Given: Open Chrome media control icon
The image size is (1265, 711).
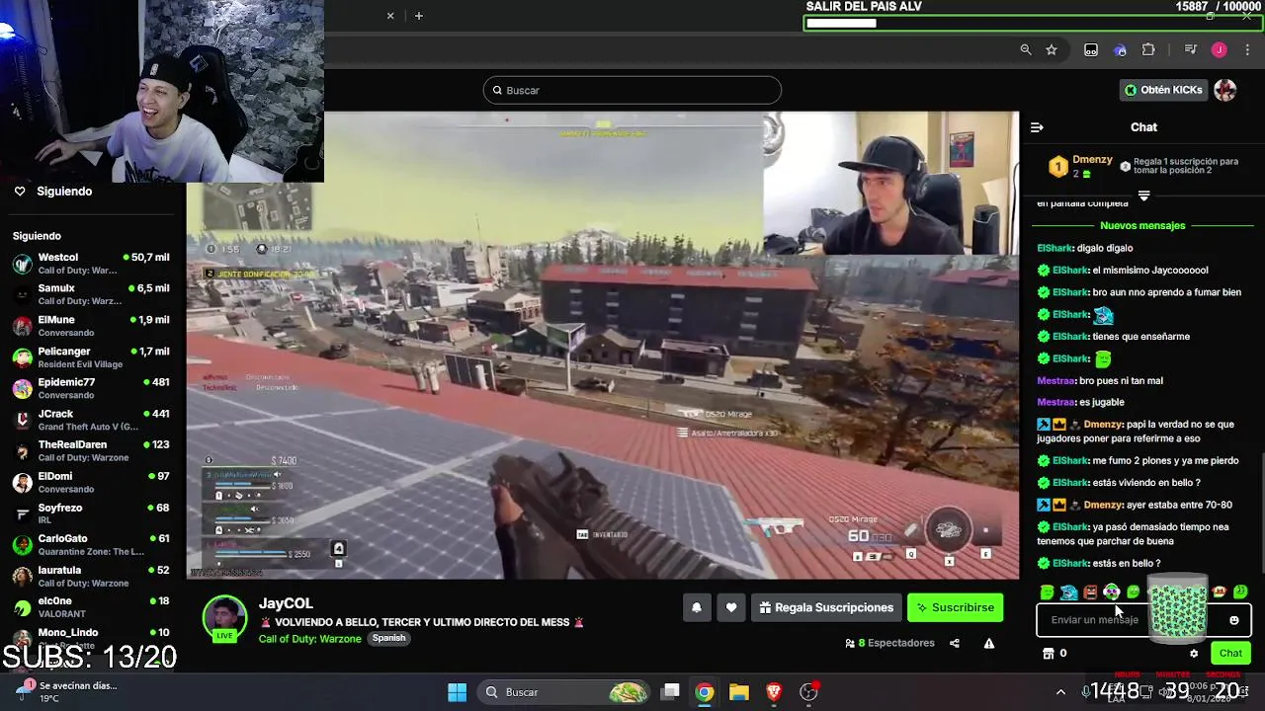Looking at the screenshot, I should pos(1190,49).
